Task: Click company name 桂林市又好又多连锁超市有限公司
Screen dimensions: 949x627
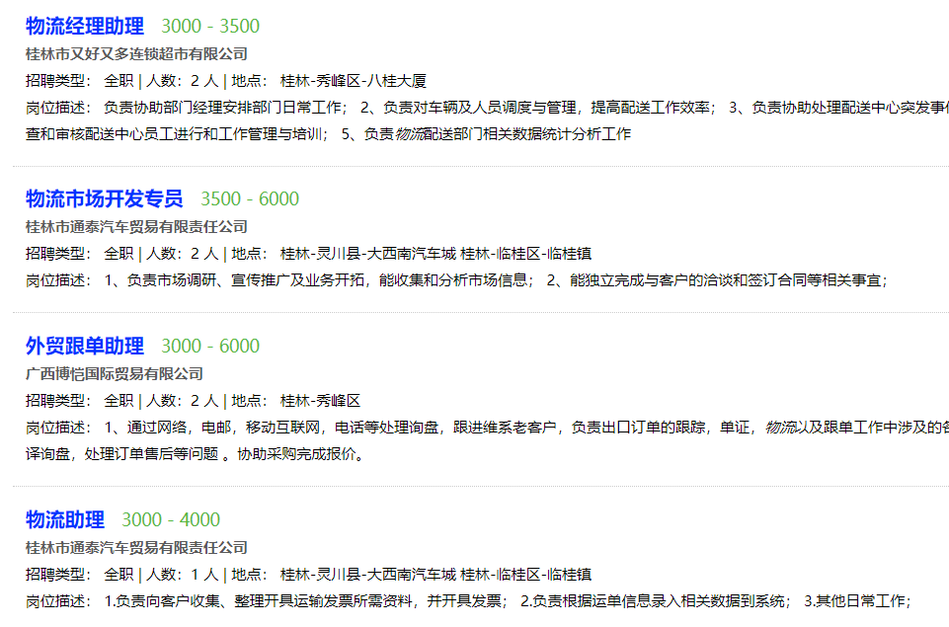Action: coord(137,54)
